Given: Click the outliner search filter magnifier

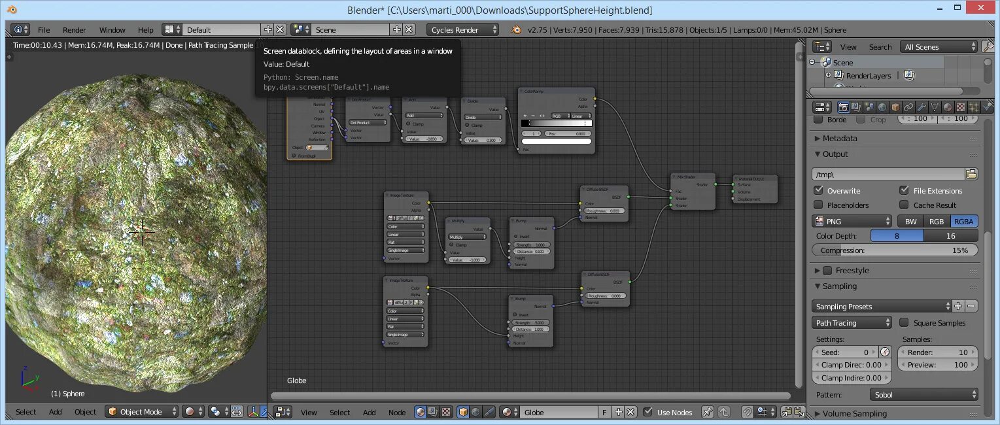Looking at the screenshot, I should click(x=988, y=46).
